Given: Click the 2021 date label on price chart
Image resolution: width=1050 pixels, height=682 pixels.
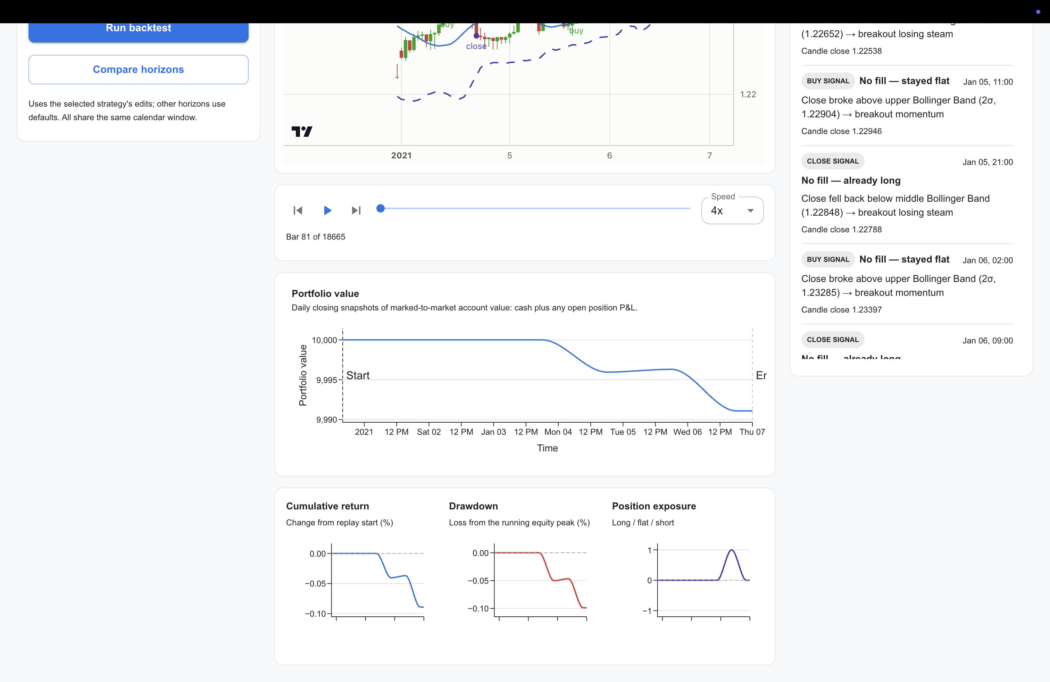Looking at the screenshot, I should [x=401, y=155].
